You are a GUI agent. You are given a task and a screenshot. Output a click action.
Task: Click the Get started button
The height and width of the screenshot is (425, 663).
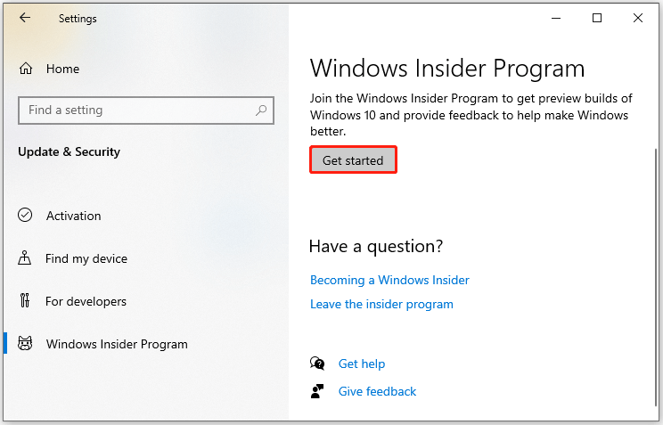pos(353,159)
